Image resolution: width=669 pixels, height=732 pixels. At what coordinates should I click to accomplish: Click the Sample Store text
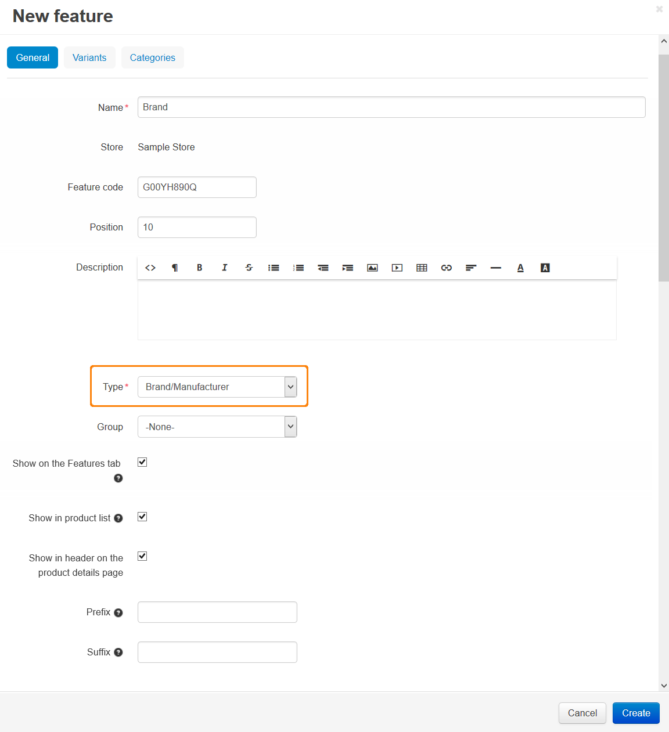(x=166, y=147)
